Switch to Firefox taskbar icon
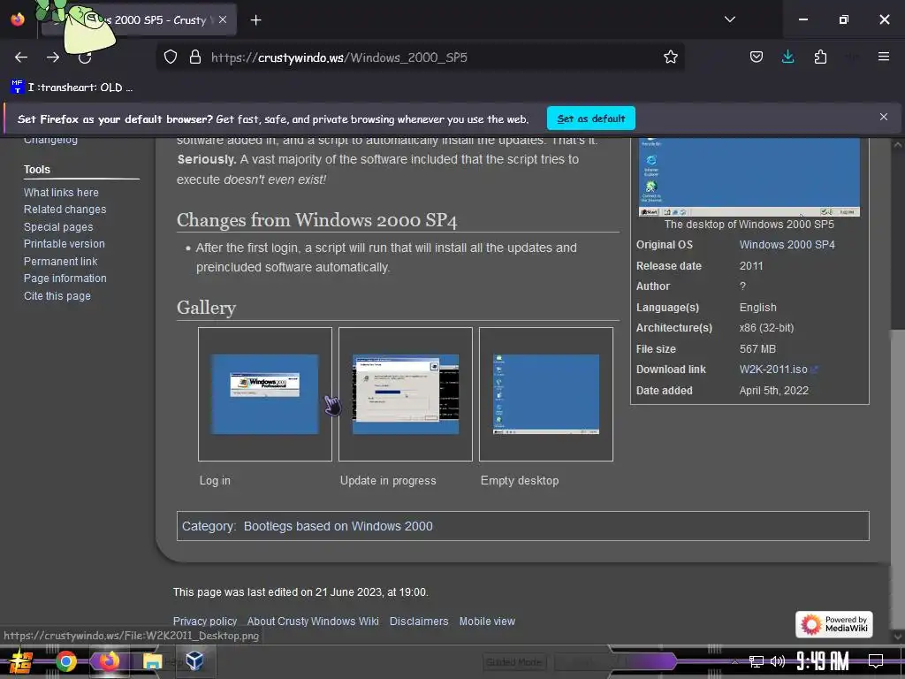This screenshot has height=679, width=905. [109, 661]
